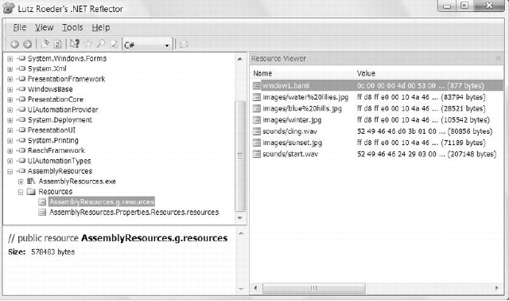Click the images/winter.jpg resource icon

pyautogui.click(x=257, y=120)
